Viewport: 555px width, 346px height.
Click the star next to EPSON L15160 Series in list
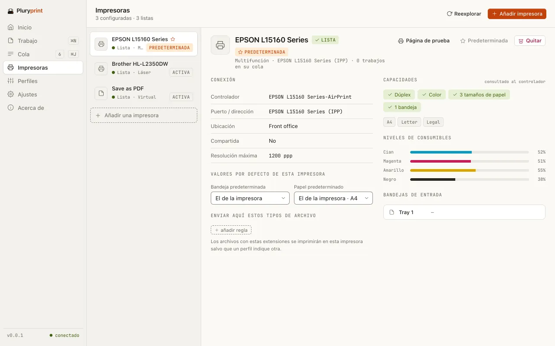(173, 39)
